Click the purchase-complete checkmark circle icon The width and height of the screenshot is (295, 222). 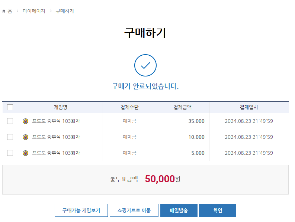point(145,66)
